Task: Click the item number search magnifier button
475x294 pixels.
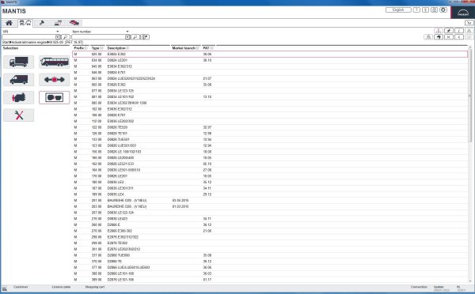Action: pyautogui.click(x=135, y=37)
